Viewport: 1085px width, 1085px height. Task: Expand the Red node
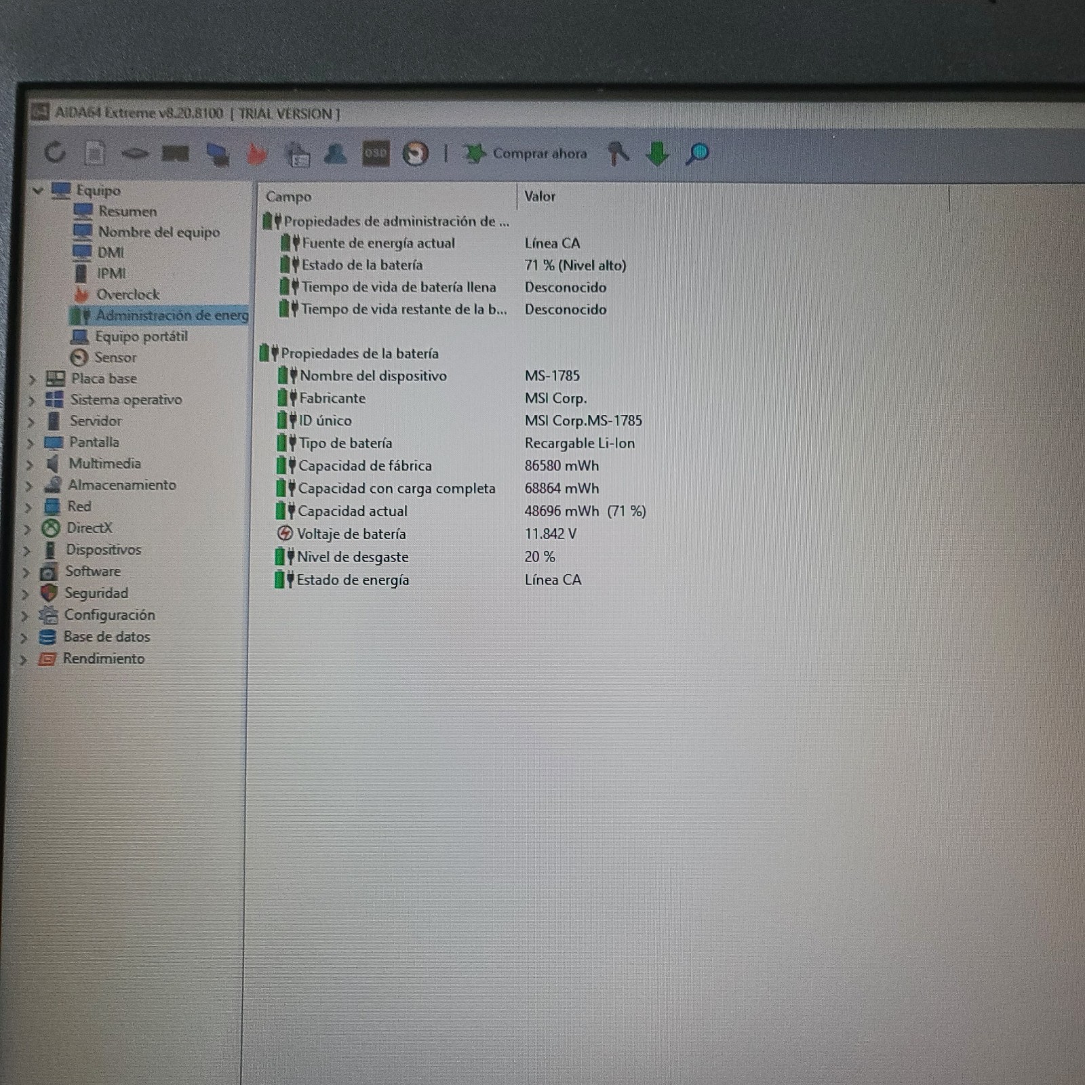pos(27,507)
